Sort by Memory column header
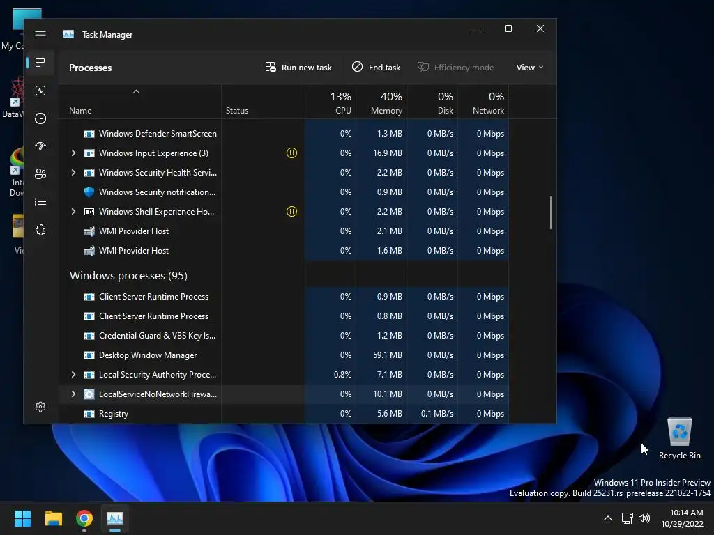Screen dimensions: 714x535 point(381,102)
